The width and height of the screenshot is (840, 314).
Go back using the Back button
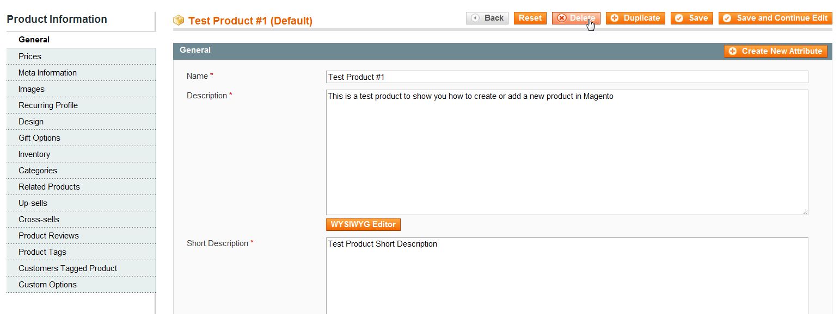(x=487, y=18)
